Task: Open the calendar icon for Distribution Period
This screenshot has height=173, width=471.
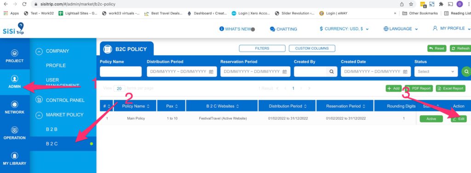Action: (x=211, y=72)
